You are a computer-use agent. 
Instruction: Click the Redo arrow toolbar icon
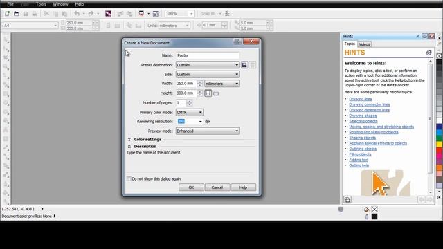tap(91, 14)
